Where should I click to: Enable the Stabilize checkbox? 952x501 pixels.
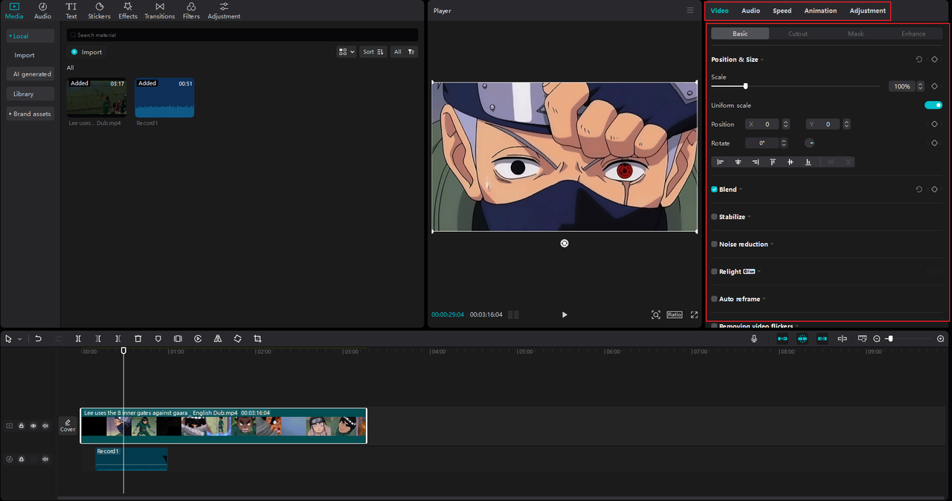click(714, 217)
